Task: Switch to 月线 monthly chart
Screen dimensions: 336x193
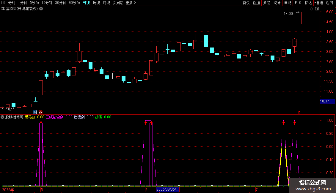Action: [106, 3]
